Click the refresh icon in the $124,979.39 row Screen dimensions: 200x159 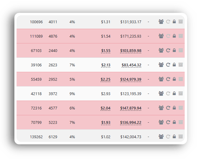pyautogui.click(x=168, y=79)
